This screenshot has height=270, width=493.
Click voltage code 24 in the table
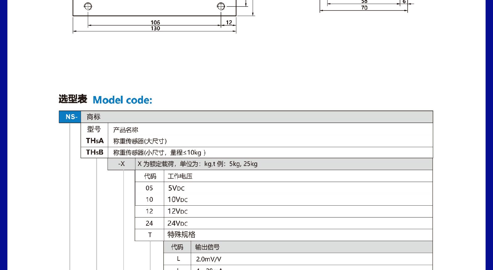149,223
